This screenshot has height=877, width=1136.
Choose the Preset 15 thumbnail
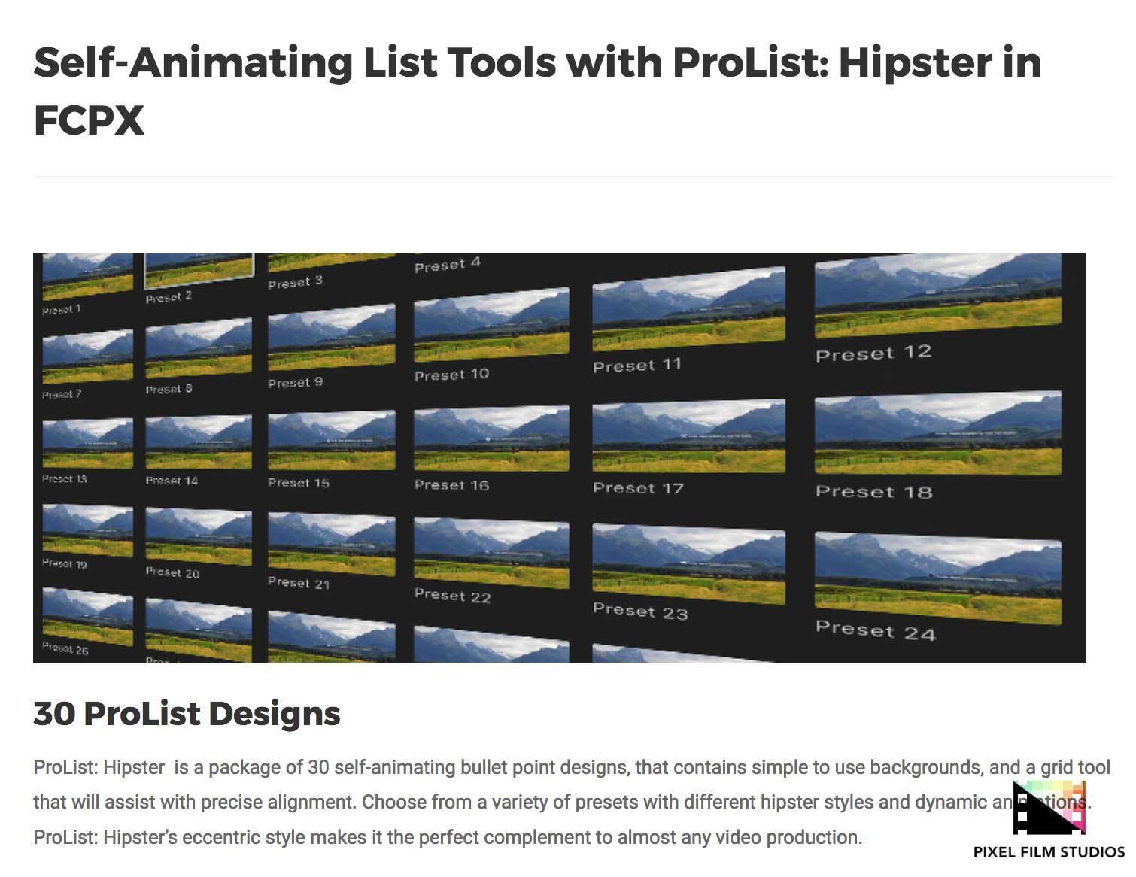coord(332,440)
